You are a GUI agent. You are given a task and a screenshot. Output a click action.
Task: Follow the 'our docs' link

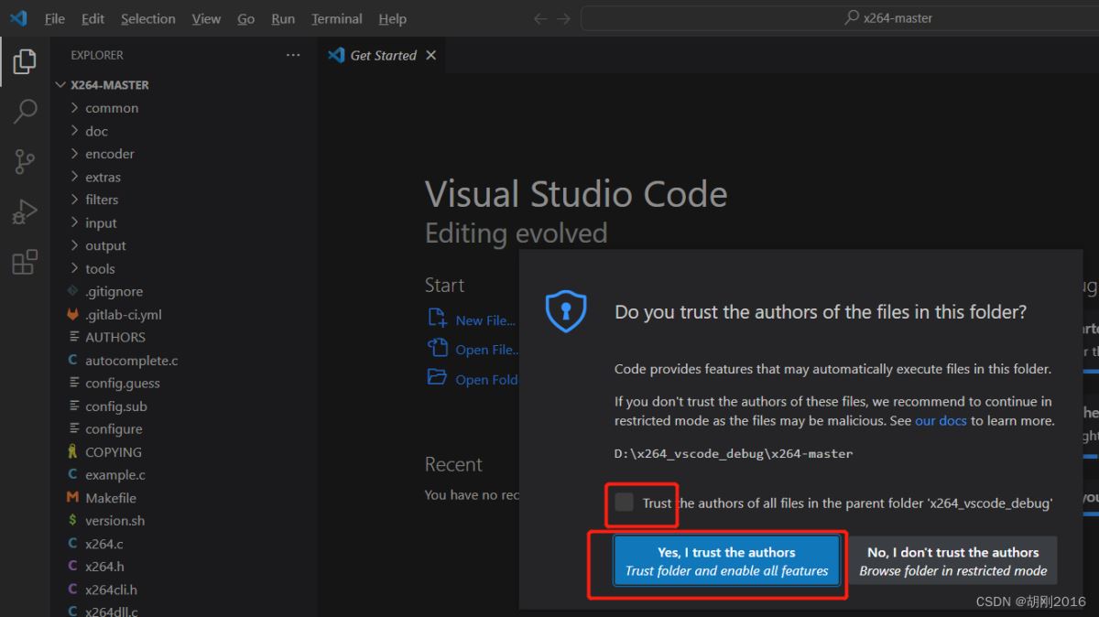point(941,421)
